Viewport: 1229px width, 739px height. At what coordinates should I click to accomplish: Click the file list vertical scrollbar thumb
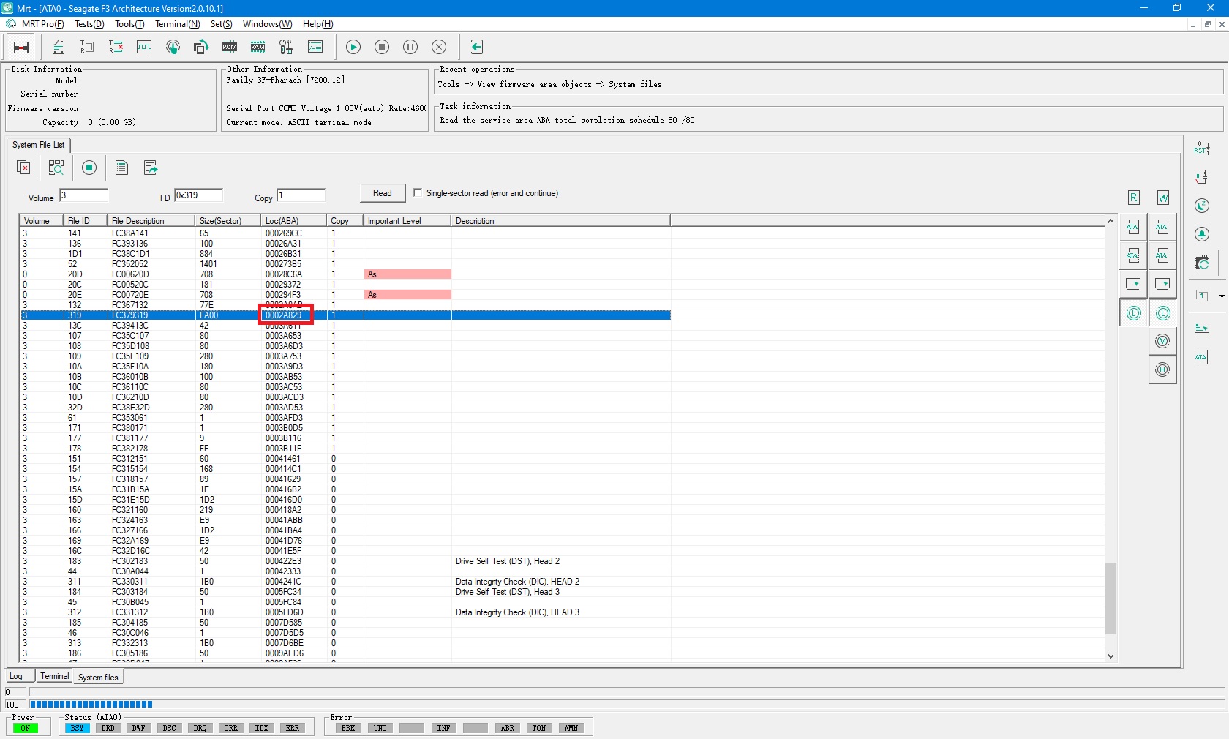point(1110,598)
